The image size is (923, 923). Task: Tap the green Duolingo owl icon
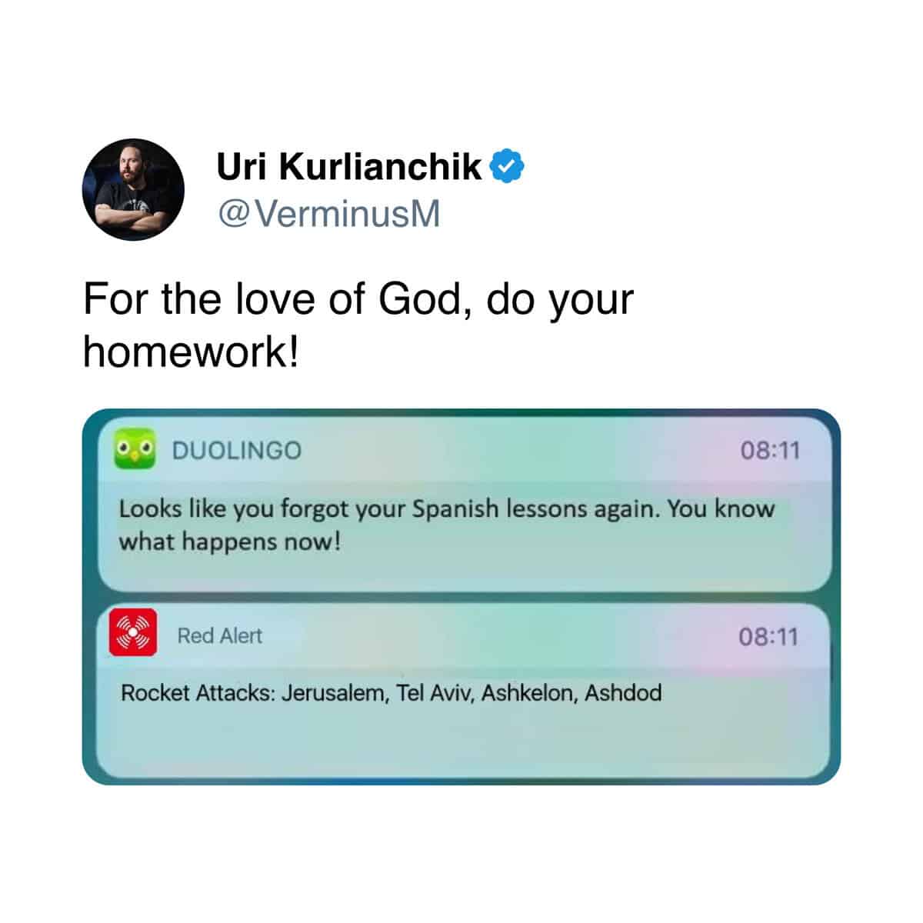pyautogui.click(x=135, y=450)
